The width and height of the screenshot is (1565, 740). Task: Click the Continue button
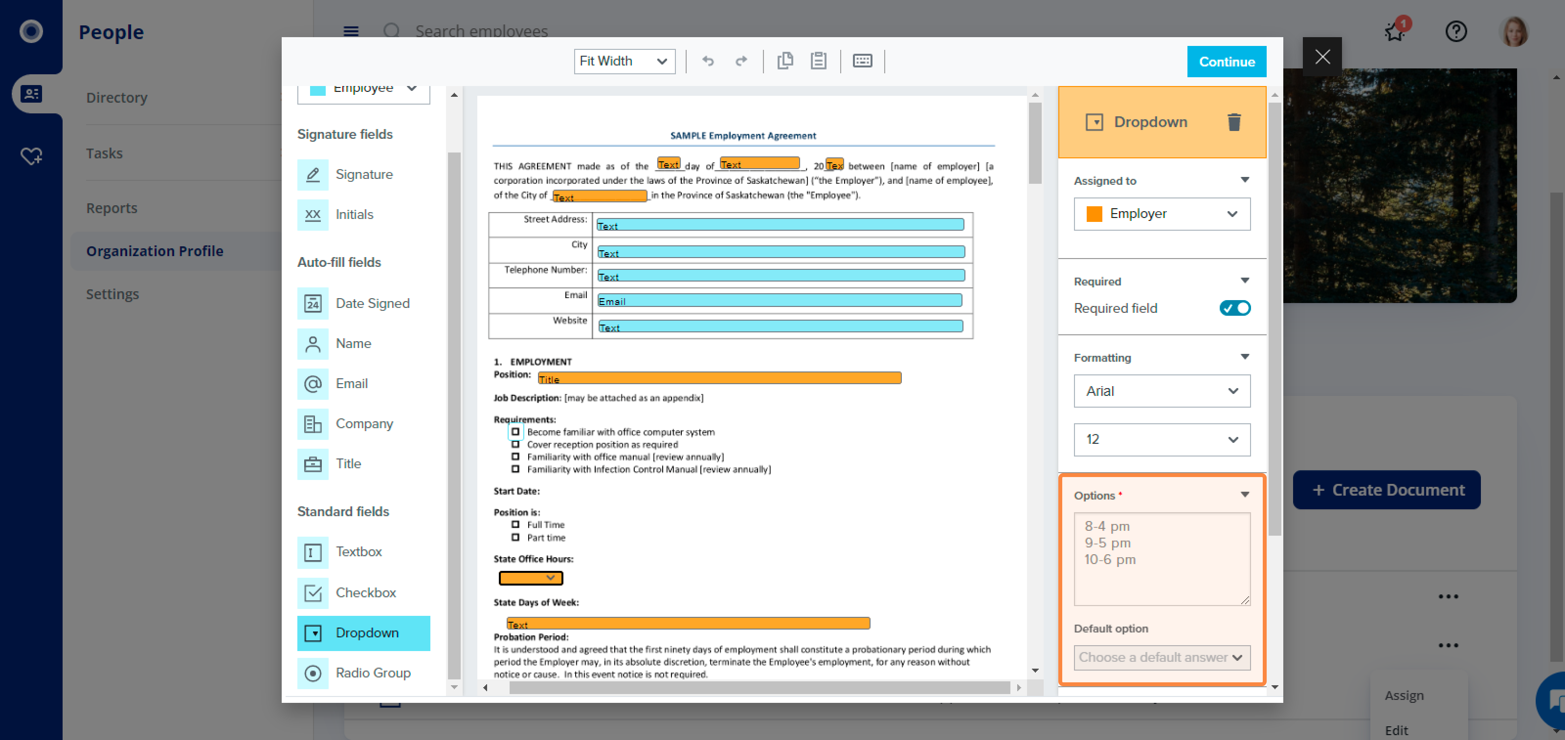point(1226,61)
